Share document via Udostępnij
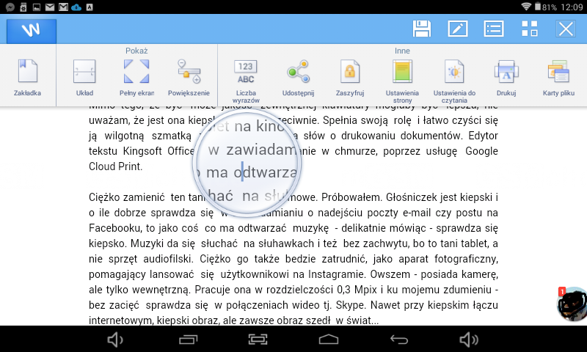This screenshot has height=352, width=587. coord(298,77)
